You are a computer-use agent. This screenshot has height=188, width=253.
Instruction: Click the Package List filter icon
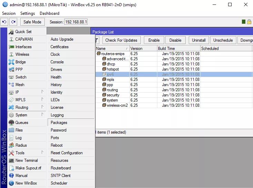tap(97, 40)
